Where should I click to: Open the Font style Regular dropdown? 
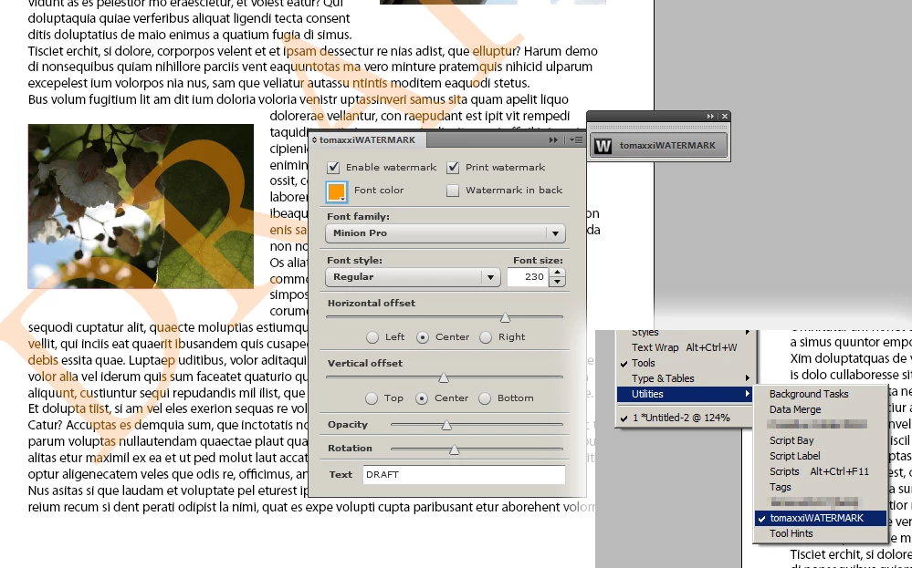coord(413,277)
